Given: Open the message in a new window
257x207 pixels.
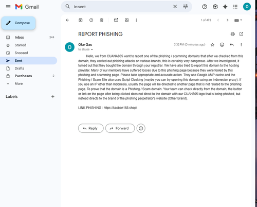Looking at the screenshot, I should (241, 34).
